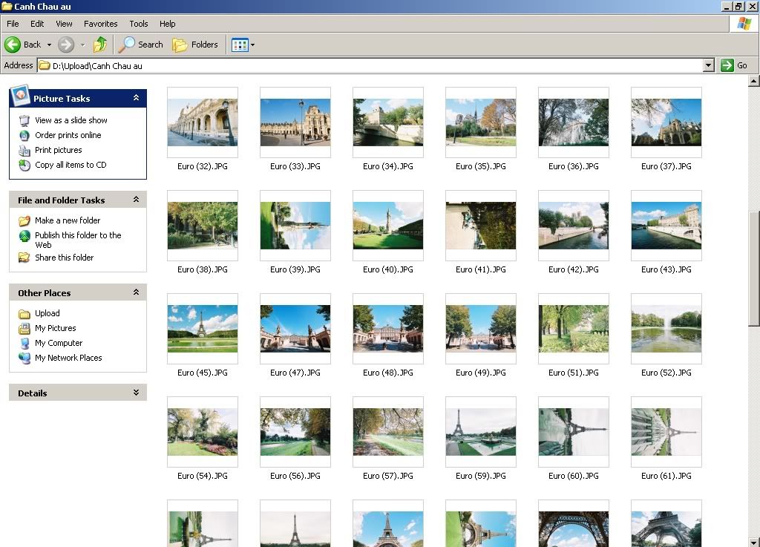Click the Views icon button

point(240,45)
